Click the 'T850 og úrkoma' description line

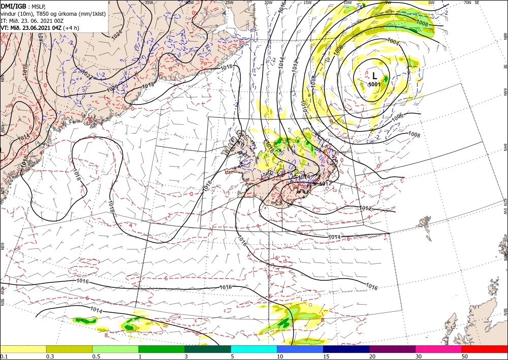(53, 14)
